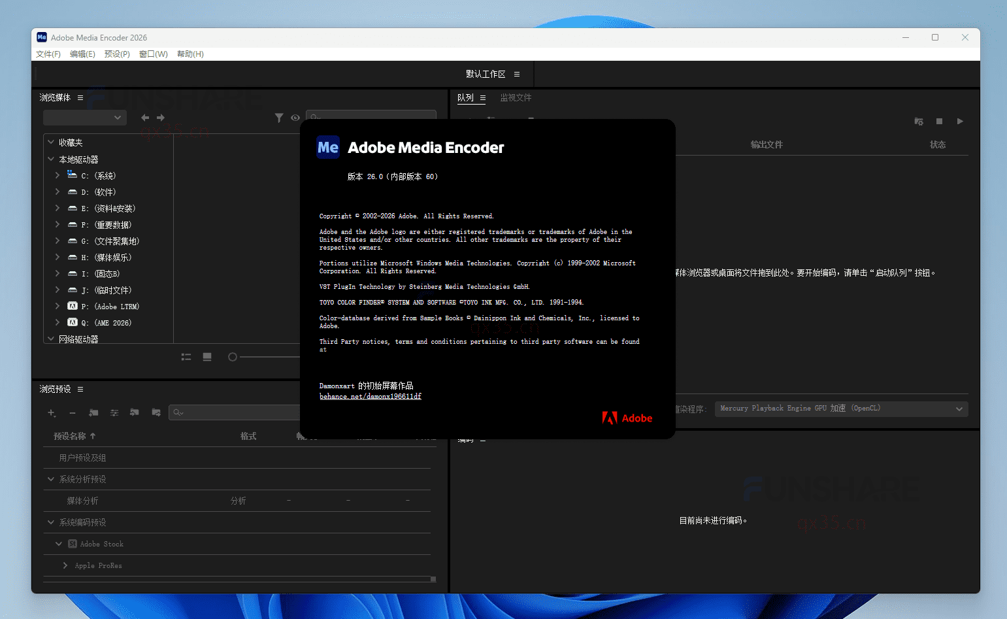
Task: Open the 编辑(E) menu
Action: coord(82,54)
